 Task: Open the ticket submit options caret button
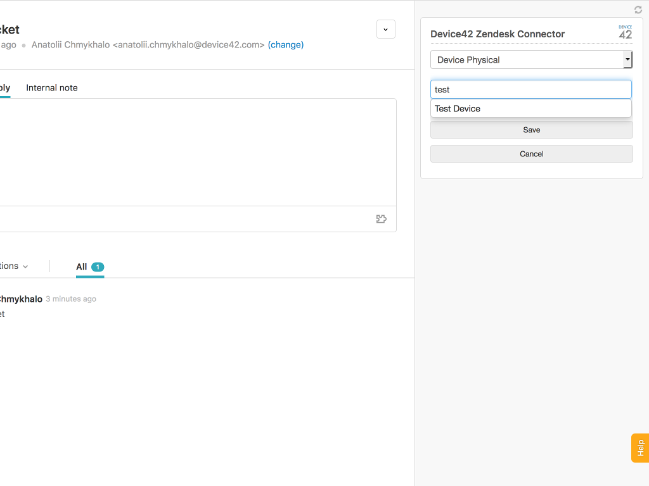[x=385, y=29]
